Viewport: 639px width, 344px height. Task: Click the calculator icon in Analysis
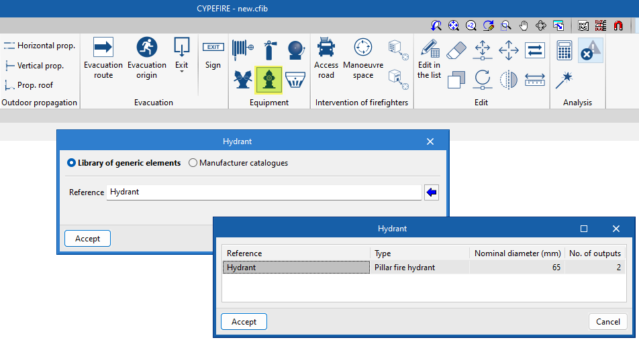click(564, 50)
